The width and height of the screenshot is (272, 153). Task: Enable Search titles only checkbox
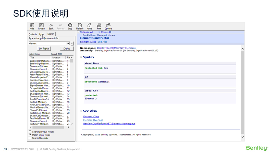[30, 138]
